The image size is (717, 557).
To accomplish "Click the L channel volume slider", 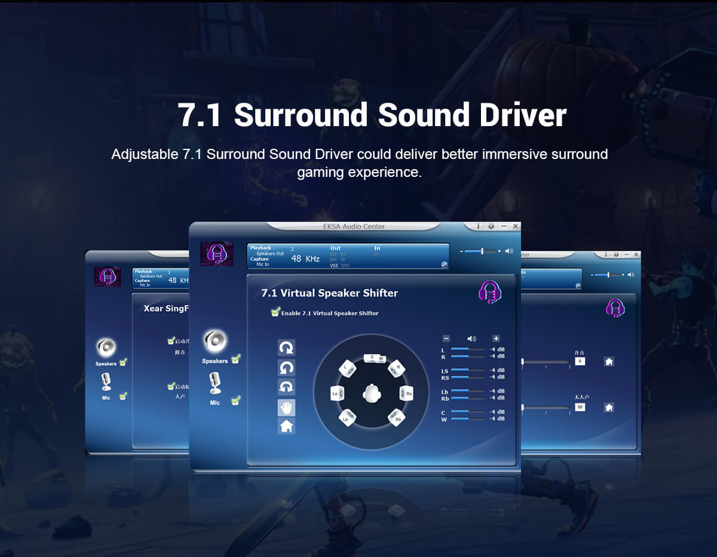I will click(468, 349).
